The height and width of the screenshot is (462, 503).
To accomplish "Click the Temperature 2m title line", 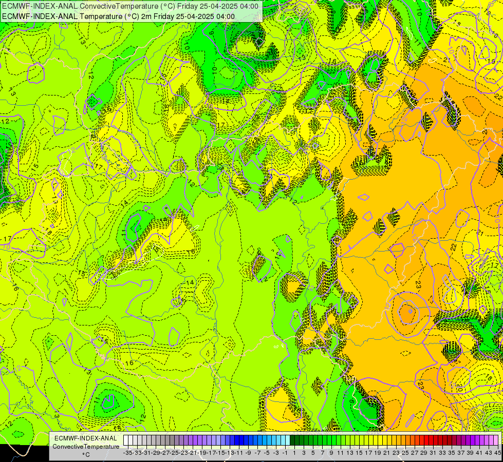I will coord(118,16).
